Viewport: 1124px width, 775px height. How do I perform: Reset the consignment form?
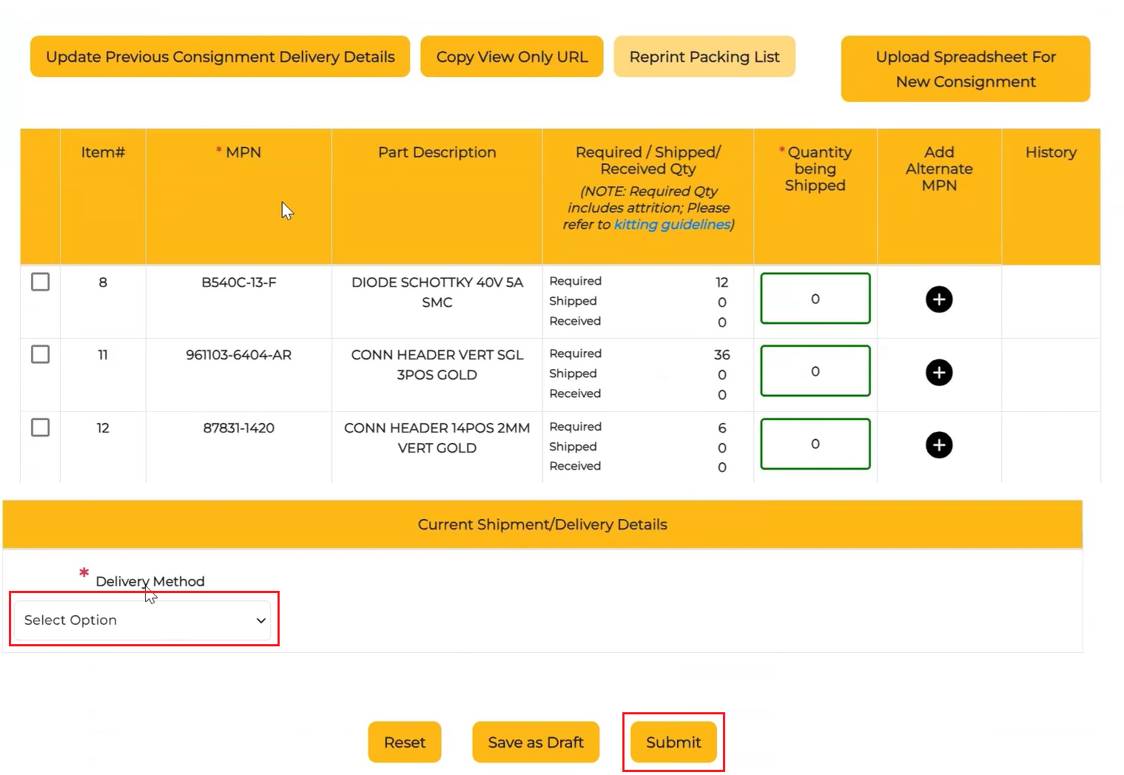(x=404, y=742)
